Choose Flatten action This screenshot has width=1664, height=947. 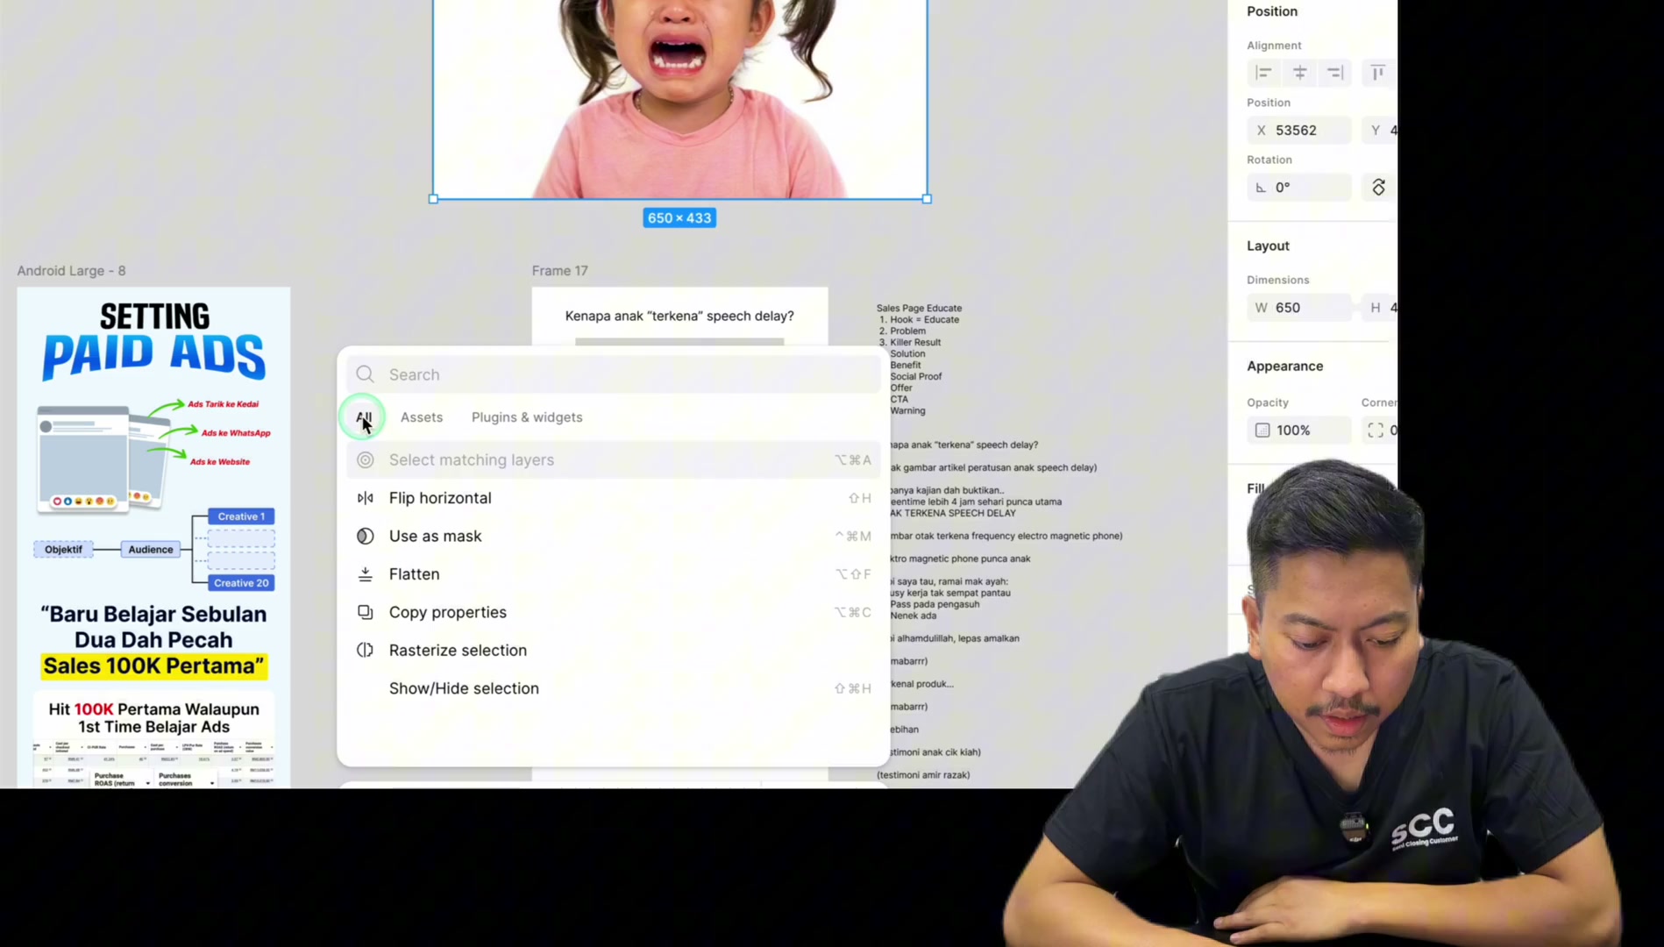coord(613,574)
